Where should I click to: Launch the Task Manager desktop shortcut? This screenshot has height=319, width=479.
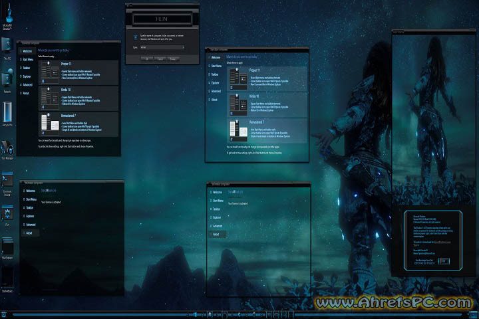click(x=7, y=150)
